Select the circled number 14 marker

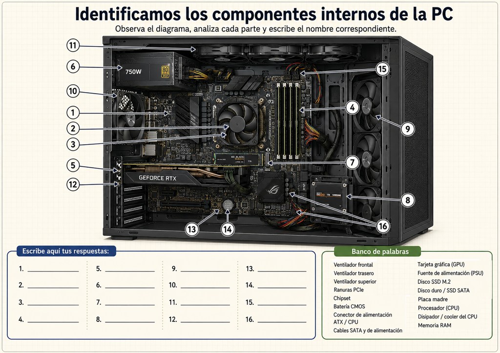pos(228,229)
